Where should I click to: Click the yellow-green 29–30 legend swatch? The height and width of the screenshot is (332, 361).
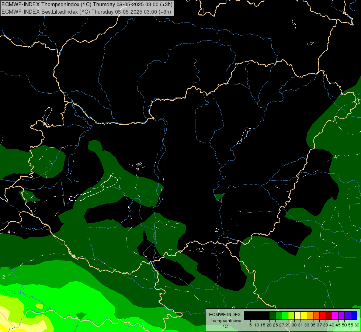coord(291,315)
